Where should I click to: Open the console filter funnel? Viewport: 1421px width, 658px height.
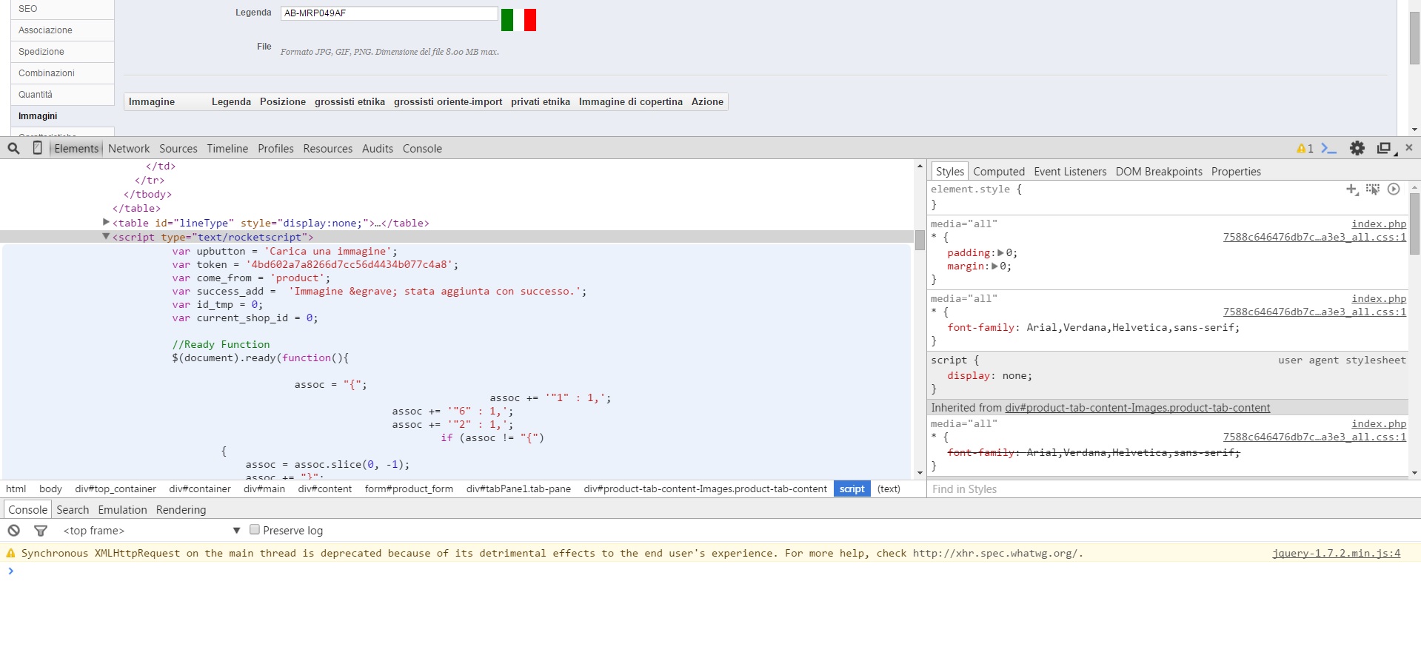(x=41, y=531)
